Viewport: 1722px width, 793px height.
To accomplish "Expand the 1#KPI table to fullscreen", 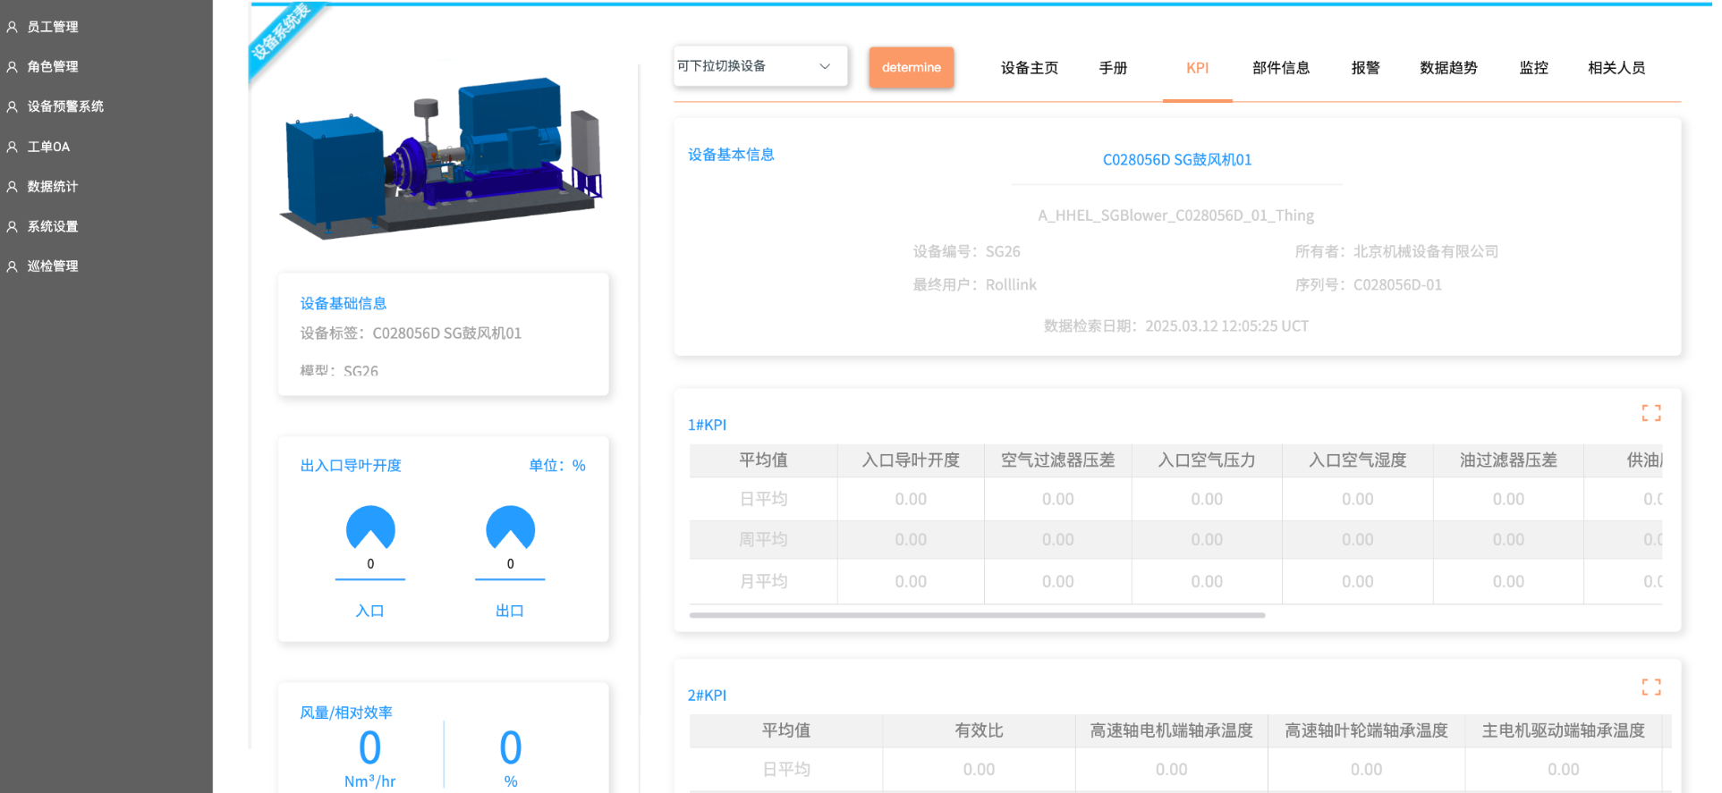I will click(x=1650, y=413).
